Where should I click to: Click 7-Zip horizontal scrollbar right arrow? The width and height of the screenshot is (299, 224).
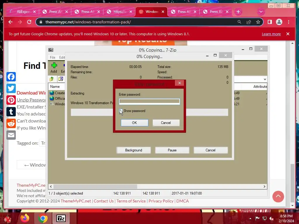pos(265,186)
